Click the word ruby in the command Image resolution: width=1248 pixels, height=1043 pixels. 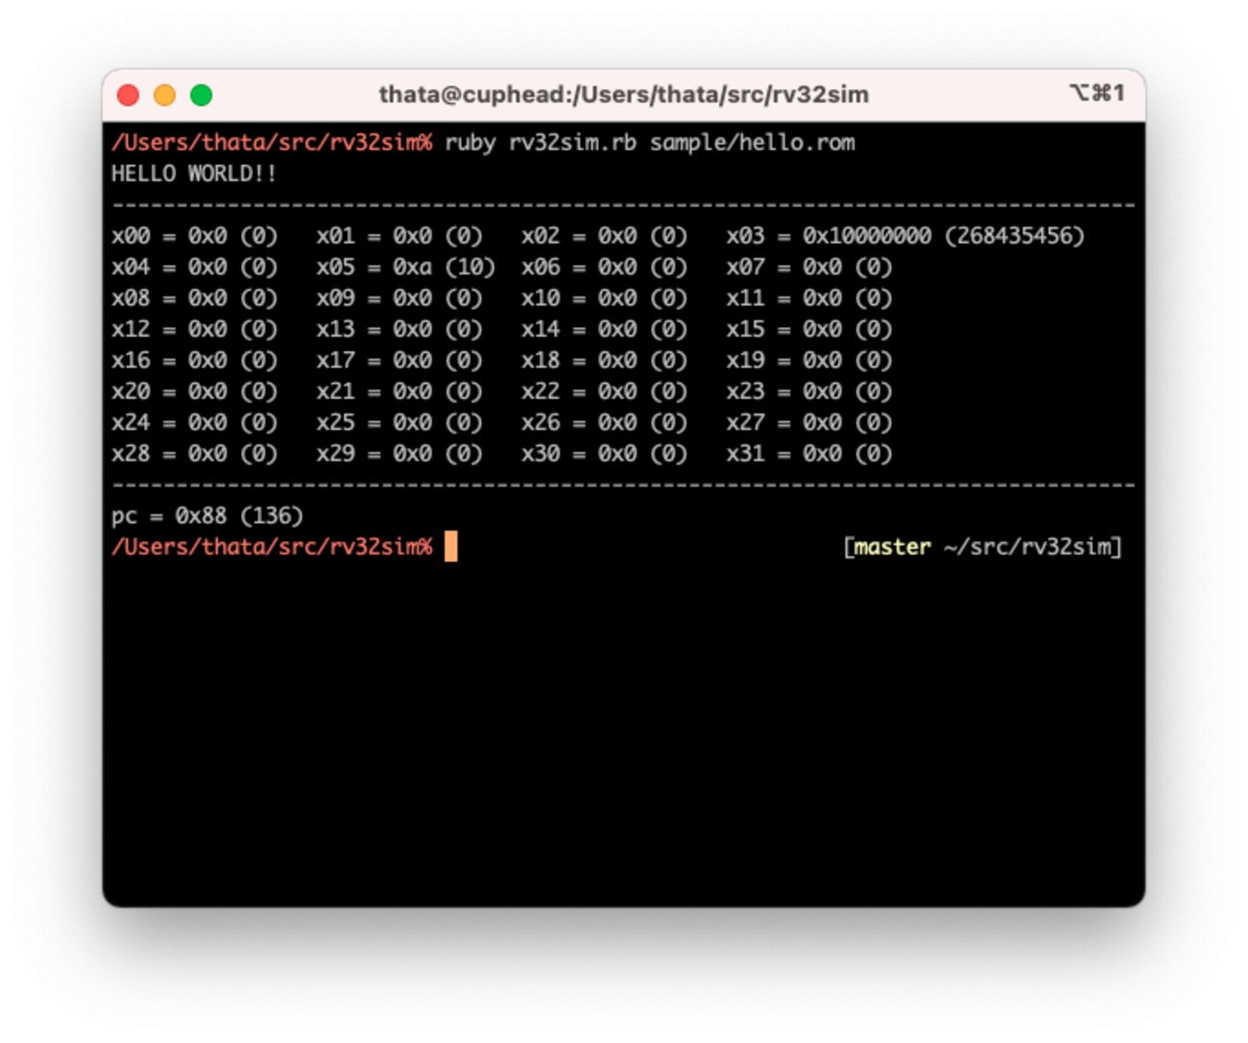point(469,143)
